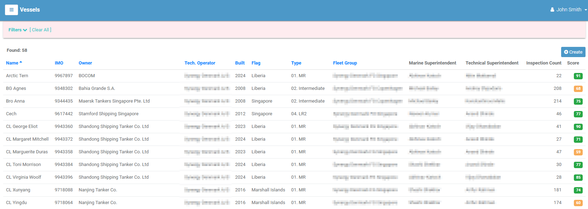Click the score 91 badge for Arctic Tern
Screen dimensions: 588x209
[x=578, y=76]
